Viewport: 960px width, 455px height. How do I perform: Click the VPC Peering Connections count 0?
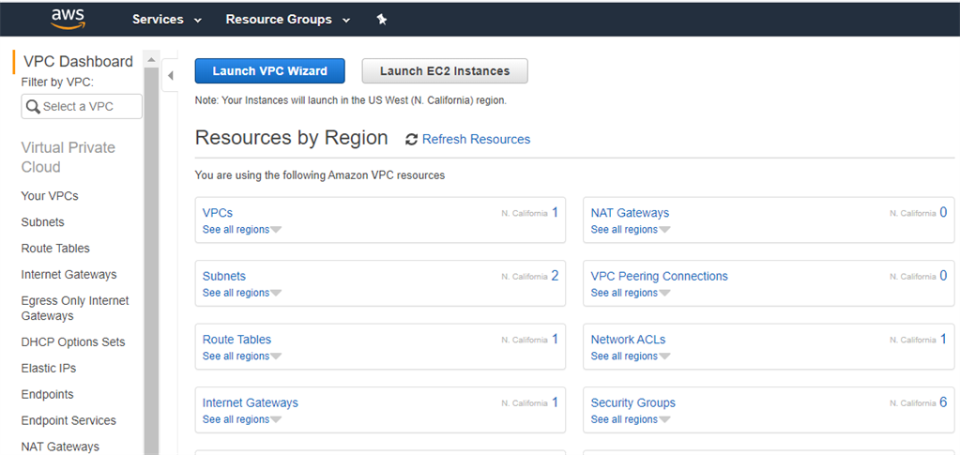943,276
